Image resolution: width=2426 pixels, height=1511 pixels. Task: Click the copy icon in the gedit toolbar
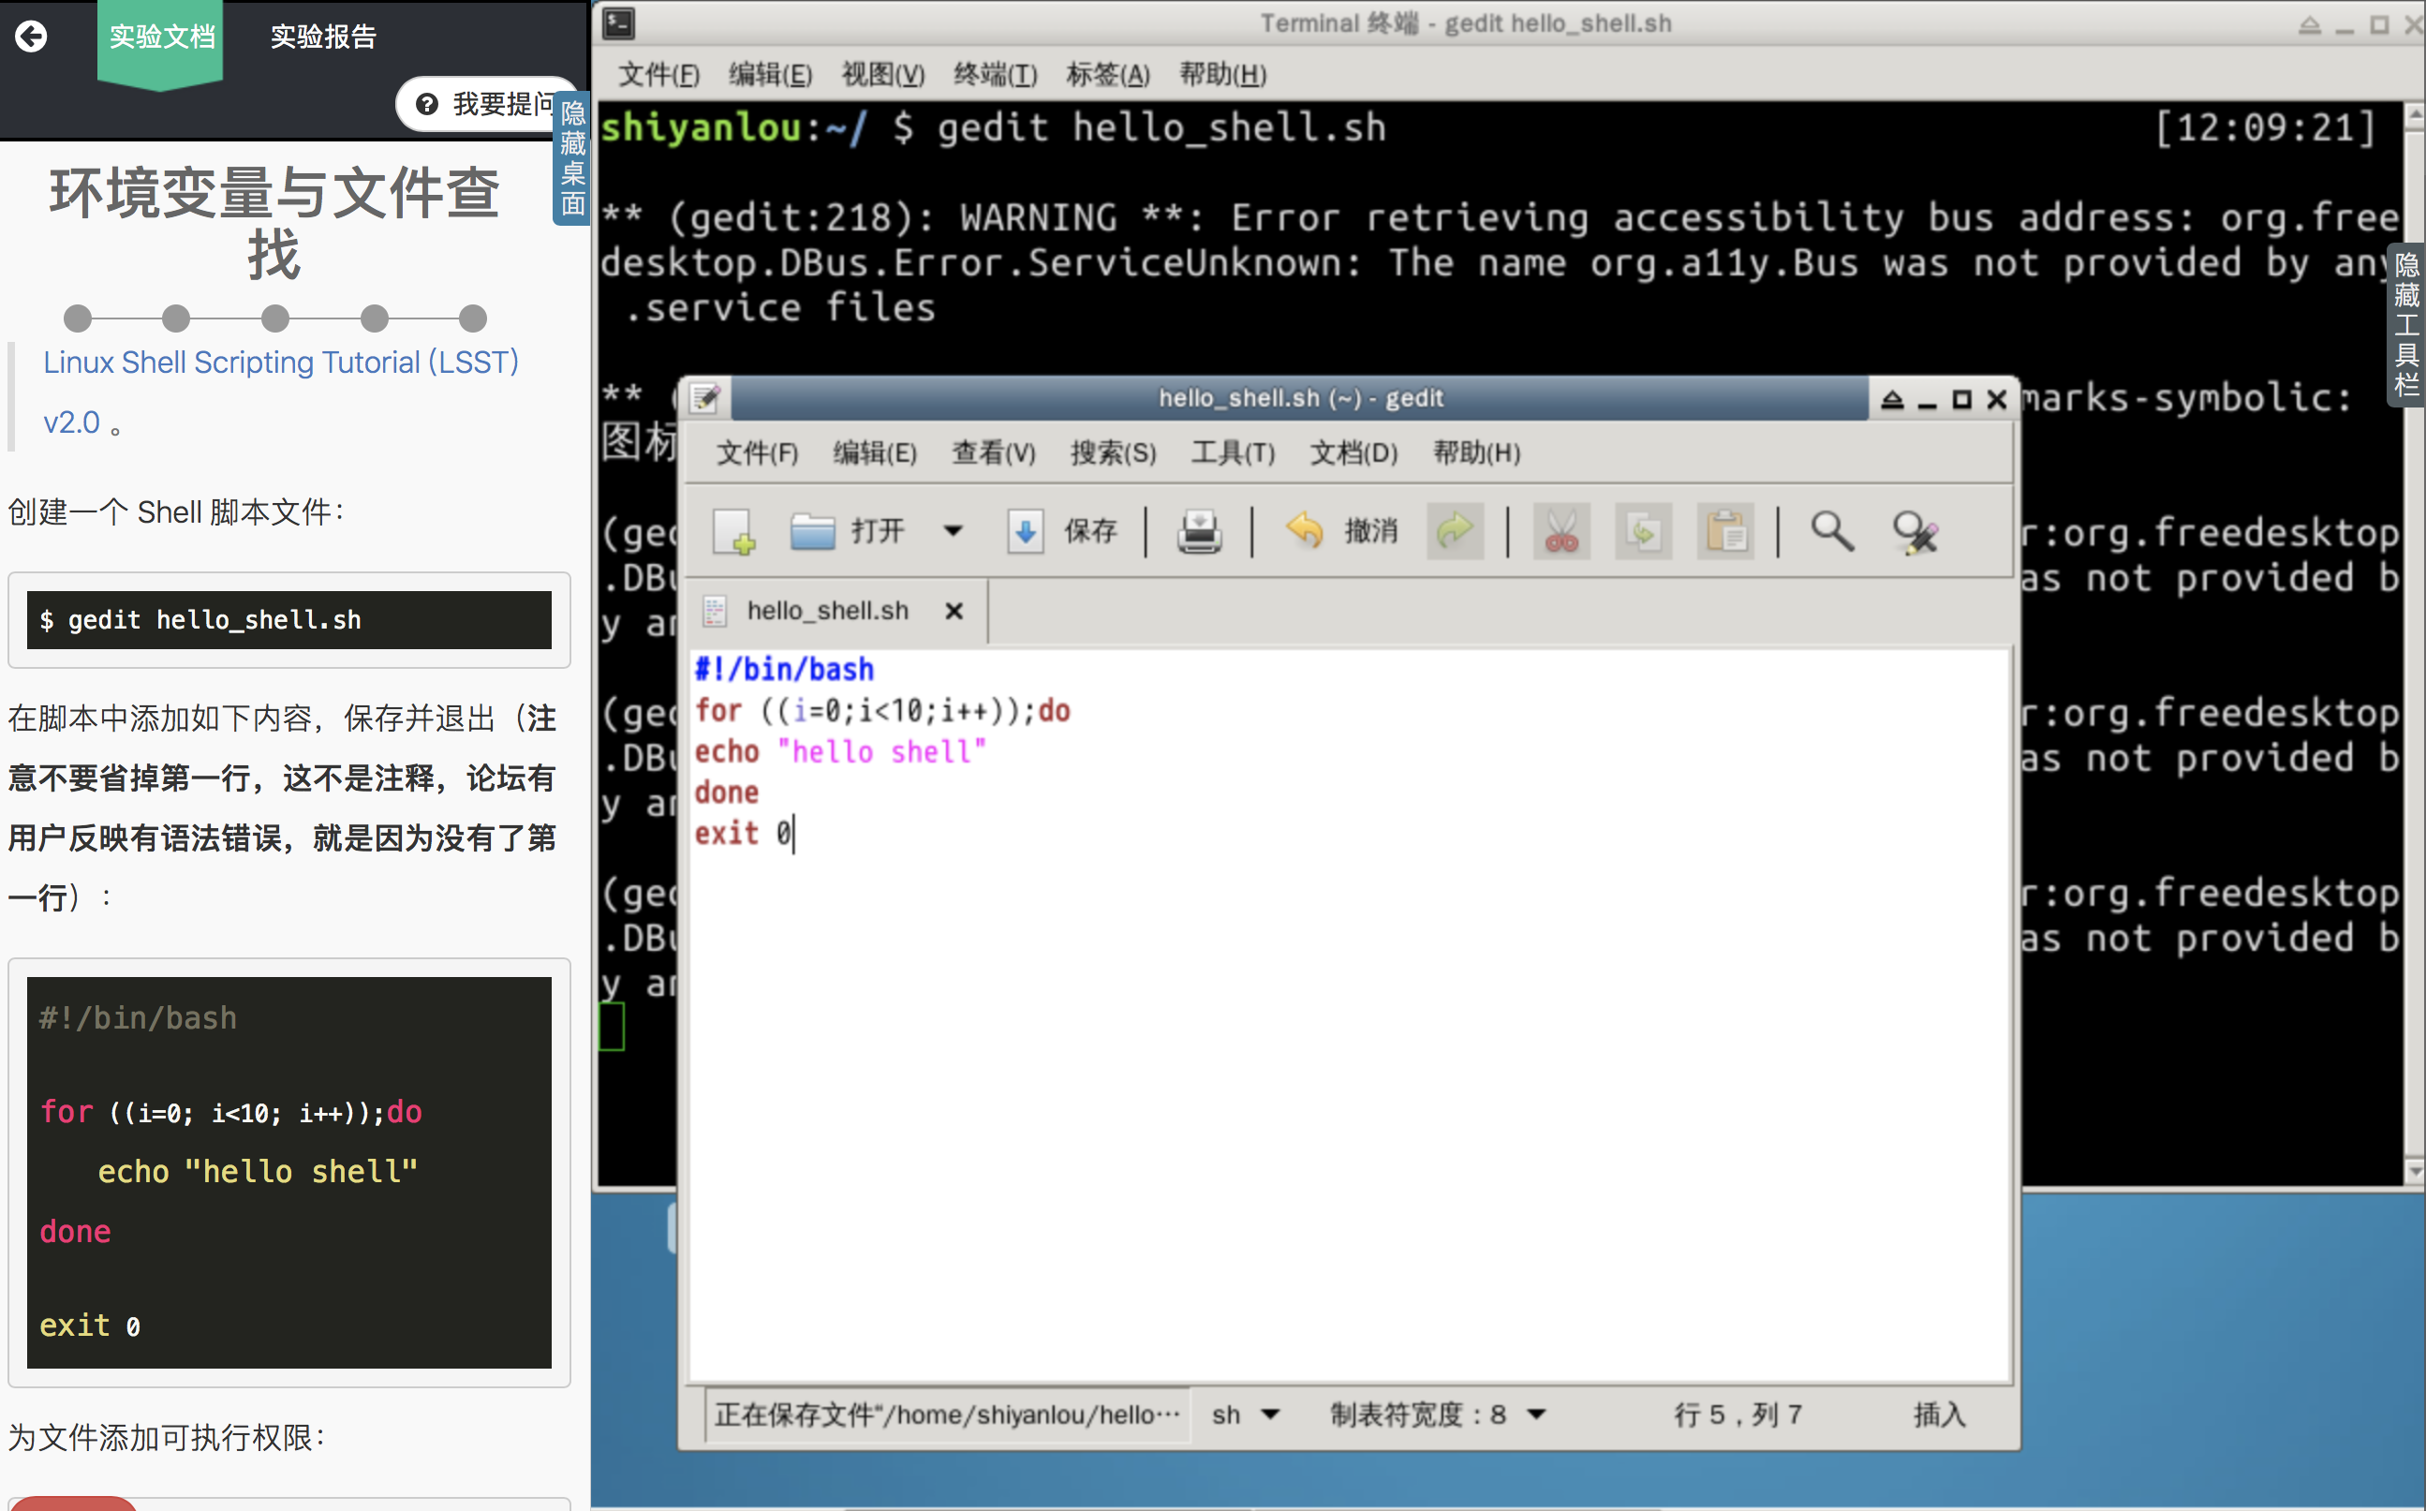[1643, 530]
